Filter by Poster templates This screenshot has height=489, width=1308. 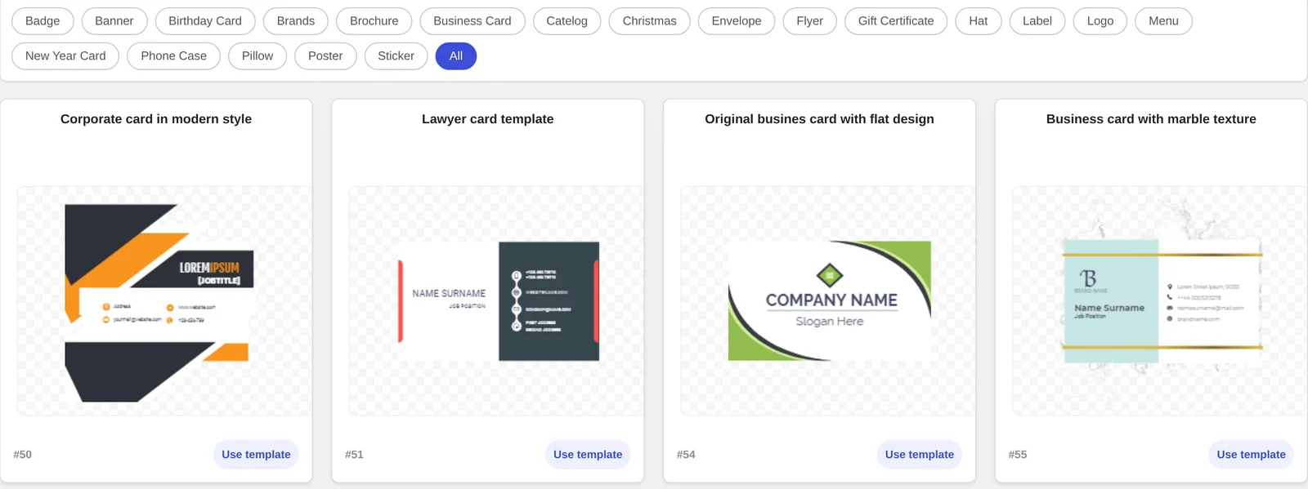(x=325, y=56)
